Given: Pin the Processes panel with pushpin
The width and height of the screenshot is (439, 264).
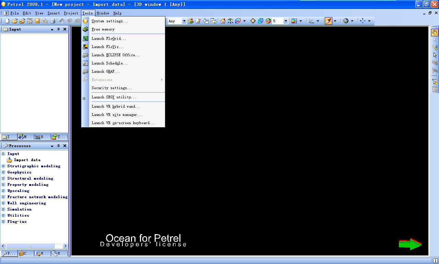Looking at the screenshot, I should 58,146.
